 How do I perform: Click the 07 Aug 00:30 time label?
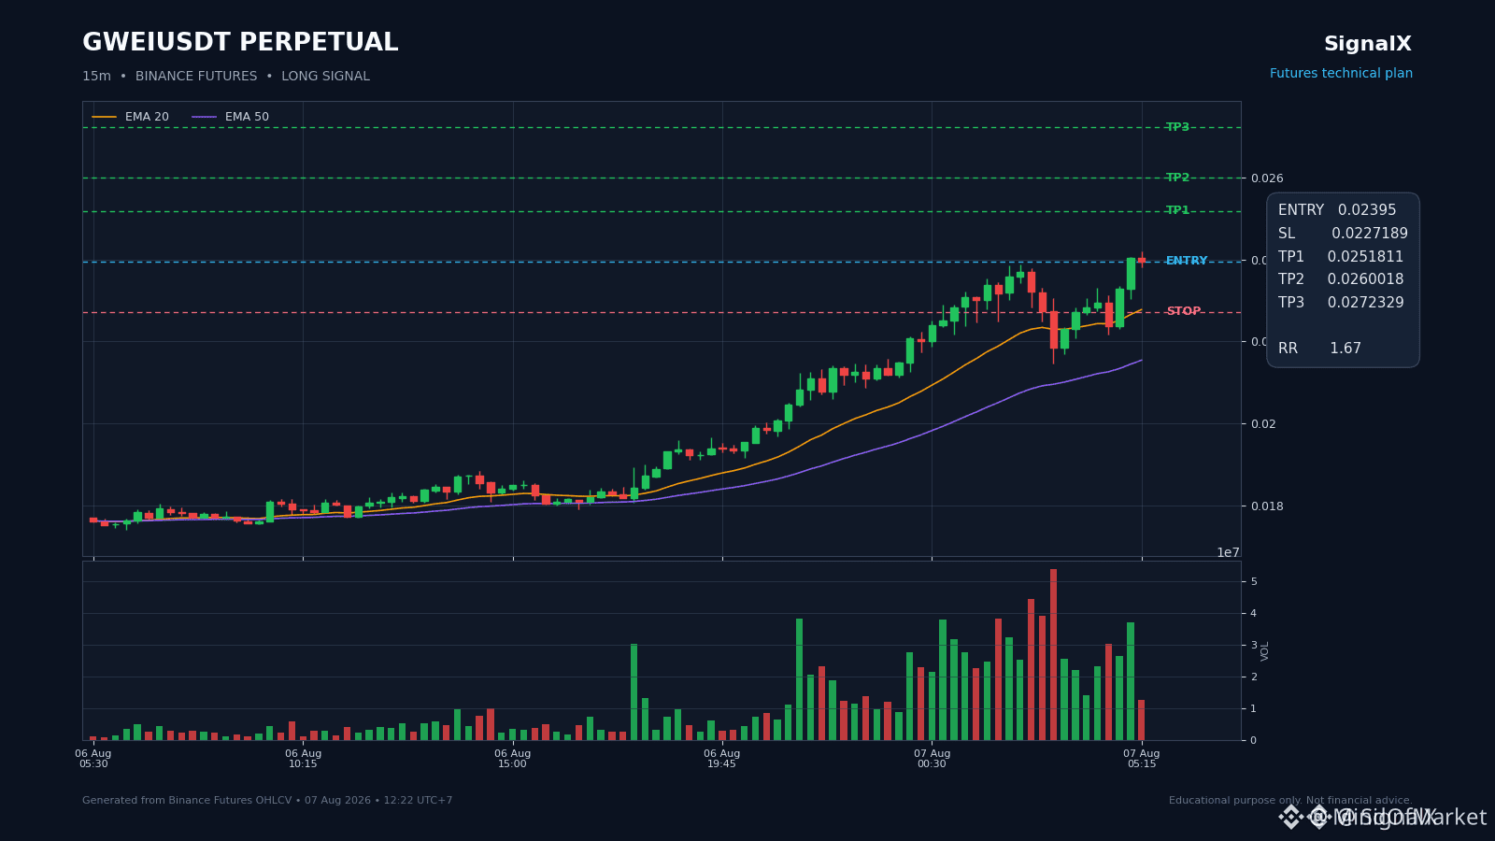pyautogui.click(x=932, y=759)
